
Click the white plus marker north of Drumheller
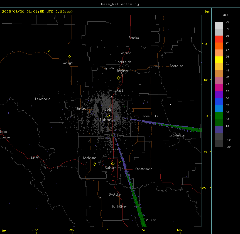(x=170, y=104)
